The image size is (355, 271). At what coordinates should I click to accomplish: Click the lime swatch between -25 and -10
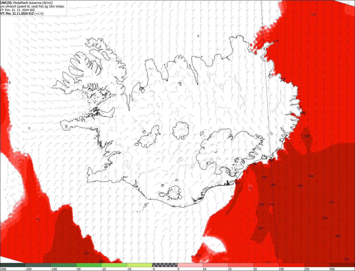pos(114,265)
